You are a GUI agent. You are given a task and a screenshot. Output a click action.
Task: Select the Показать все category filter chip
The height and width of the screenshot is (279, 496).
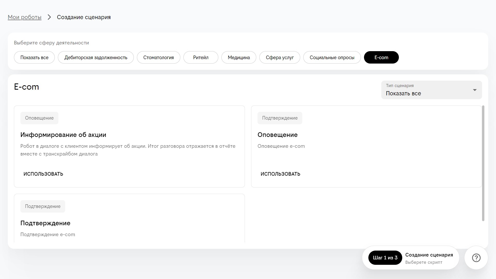coord(34,57)
